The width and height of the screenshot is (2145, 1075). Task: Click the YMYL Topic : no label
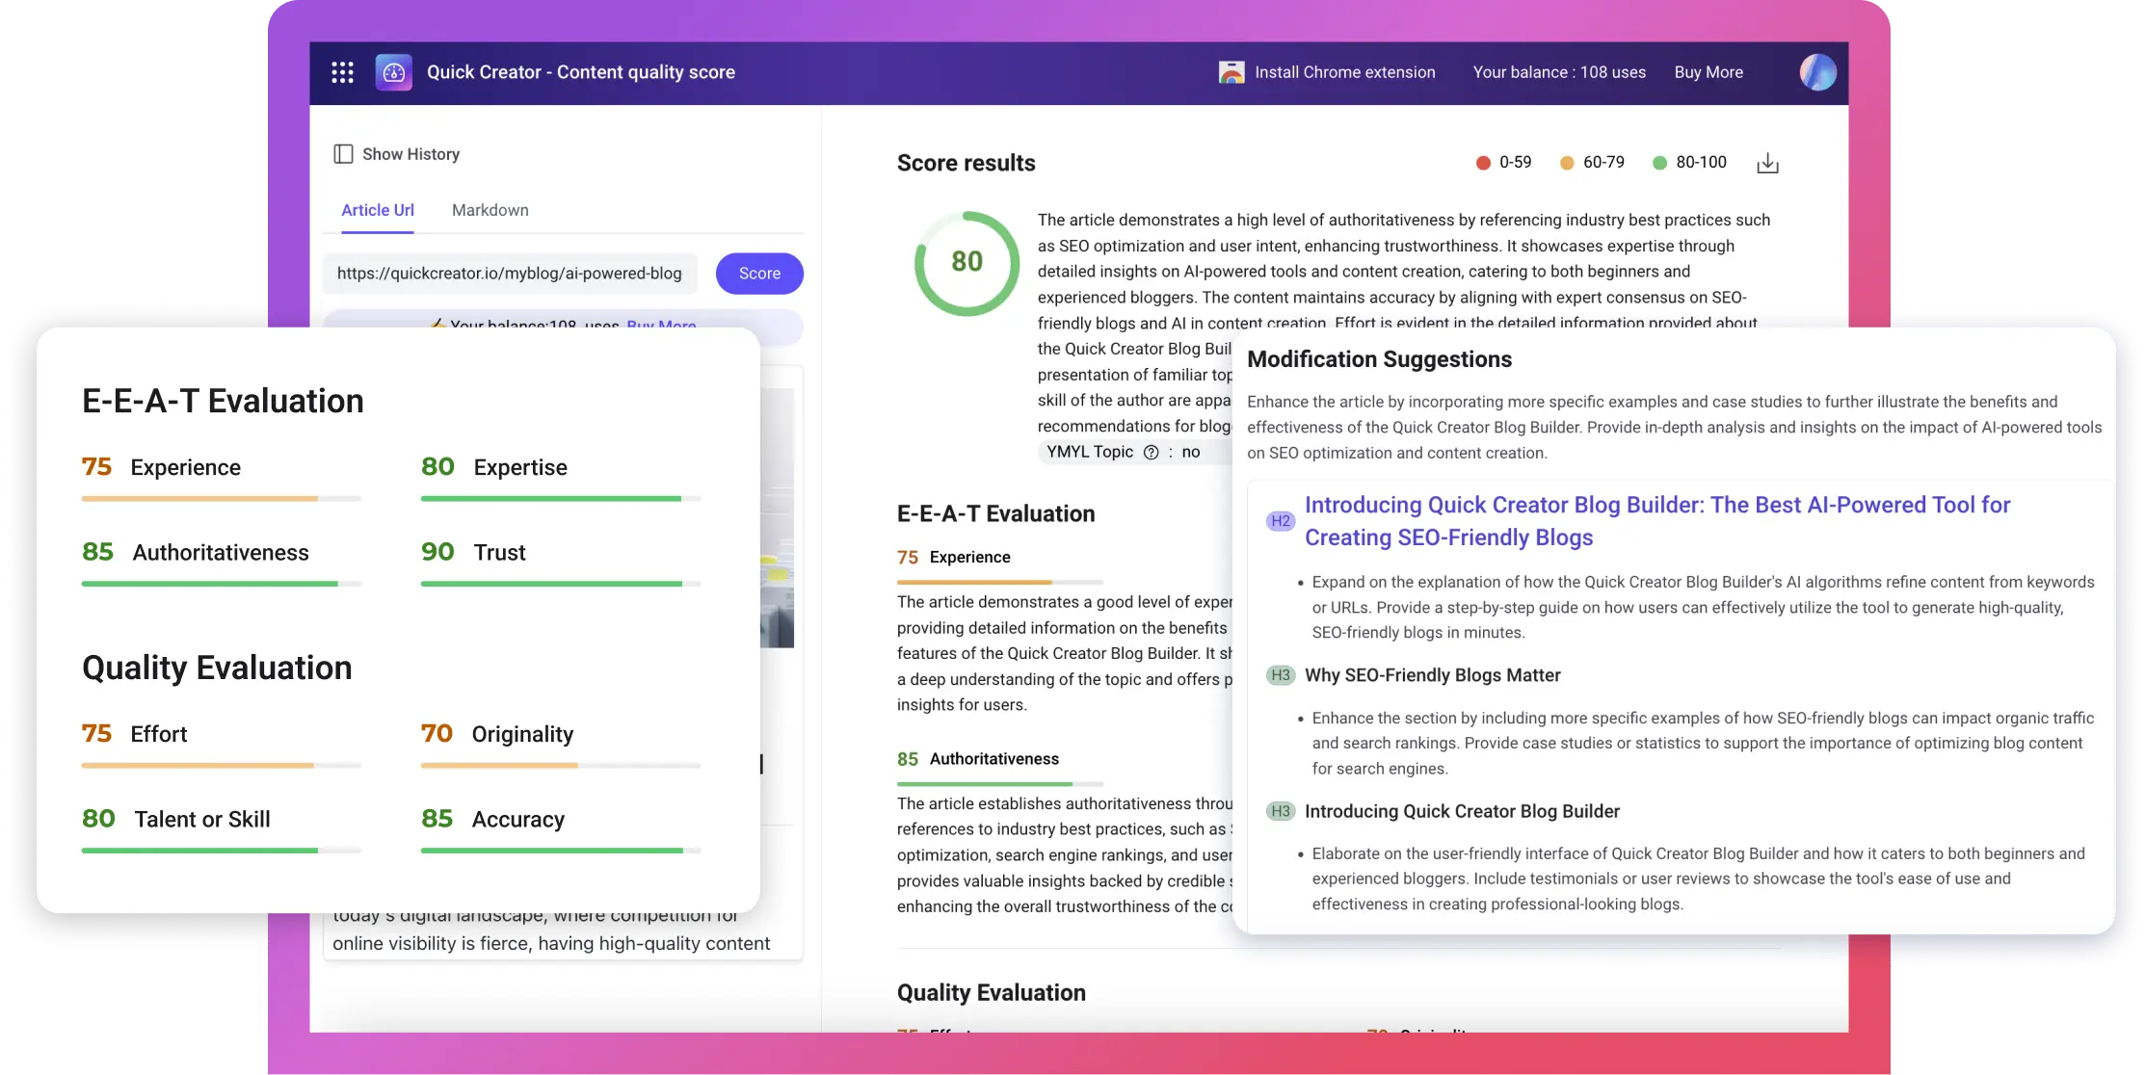pyautogui.click(x=1124, y=453)
